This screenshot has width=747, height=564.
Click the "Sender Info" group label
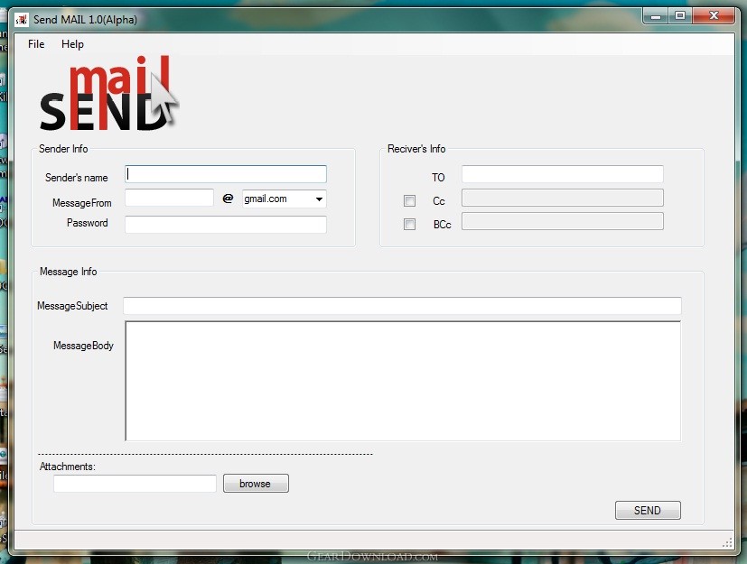(x=63, y=149)
